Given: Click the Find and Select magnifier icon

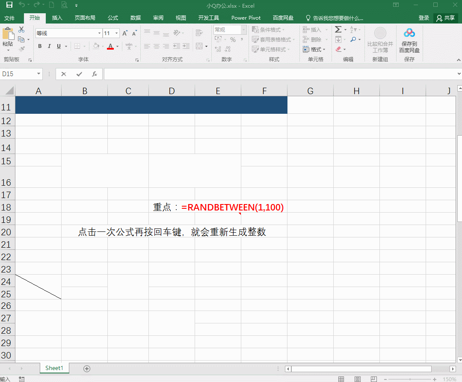Looking at the screenshot, I should (x=353, y=39).
